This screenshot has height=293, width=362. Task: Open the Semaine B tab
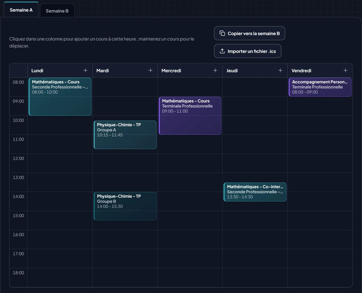pos(57,11)
